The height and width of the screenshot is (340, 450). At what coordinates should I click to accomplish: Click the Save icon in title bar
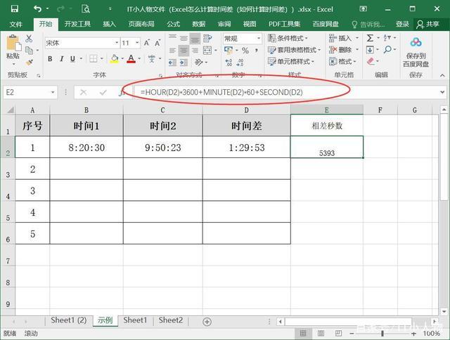(x=14, y=9)
